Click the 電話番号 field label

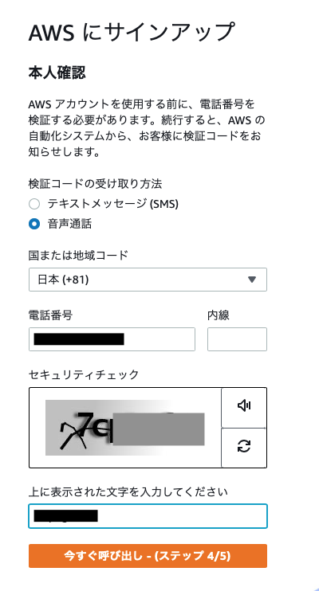[50, 315]
